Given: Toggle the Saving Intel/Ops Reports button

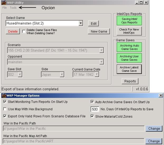Looking at the screenshot, I should [129, 21].
